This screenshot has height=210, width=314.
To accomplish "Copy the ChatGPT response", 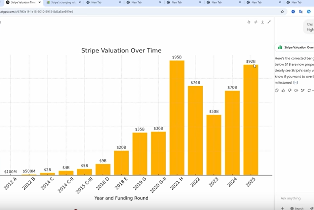I will click(277, 91).
